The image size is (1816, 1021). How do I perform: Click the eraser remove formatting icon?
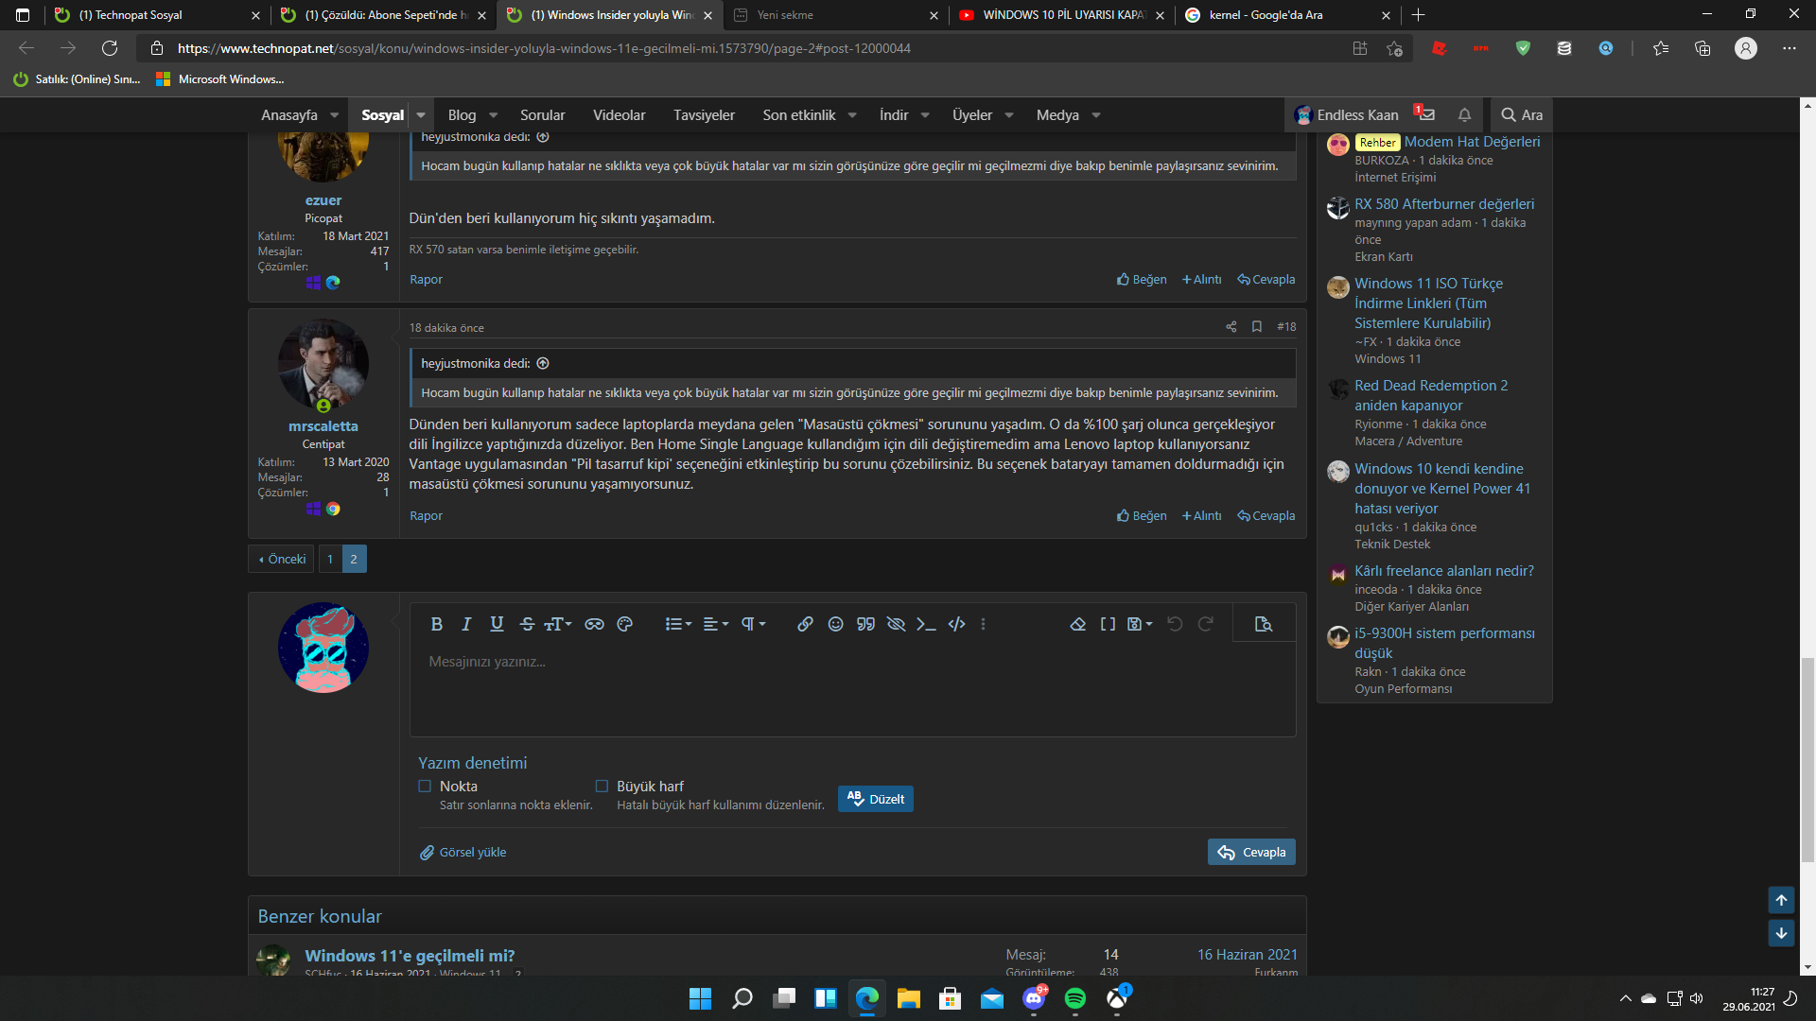(1077, 624)
